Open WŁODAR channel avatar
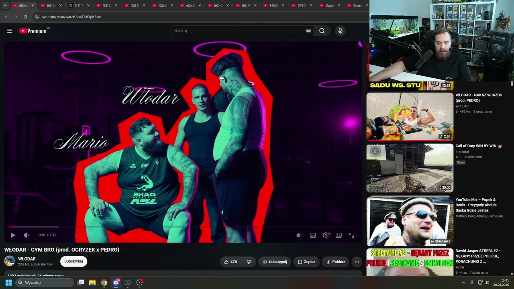 pyautogui.click(x=10, y=261)
